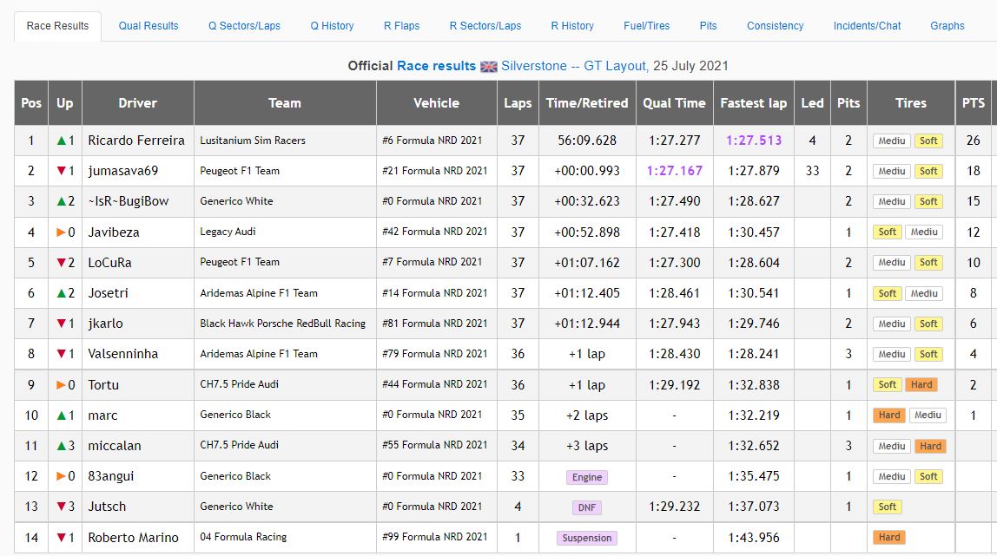Click the UK flag icon beside Silverstone

(x=489, y=66)
